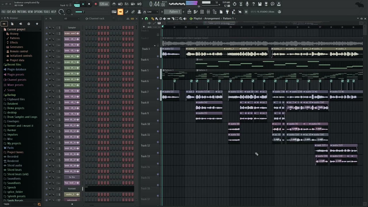
Task: Open the Line snap dropdown
Action: click(152, 12)
